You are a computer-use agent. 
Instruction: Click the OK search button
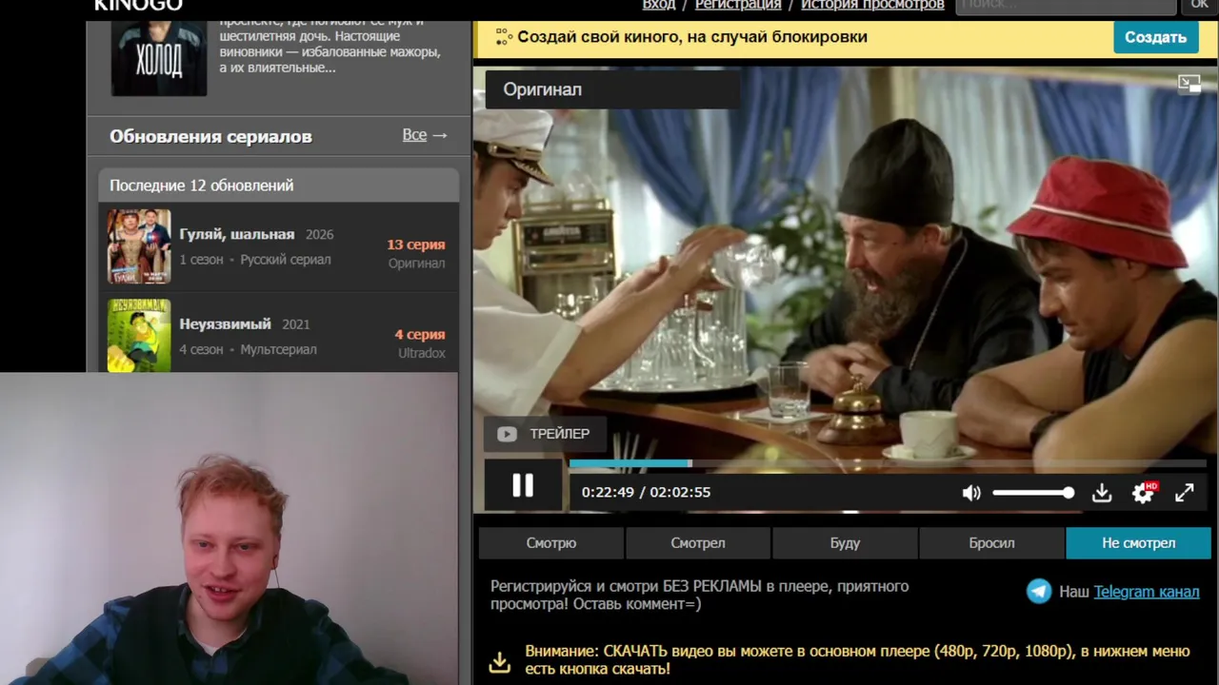[x=1200, y=6]
